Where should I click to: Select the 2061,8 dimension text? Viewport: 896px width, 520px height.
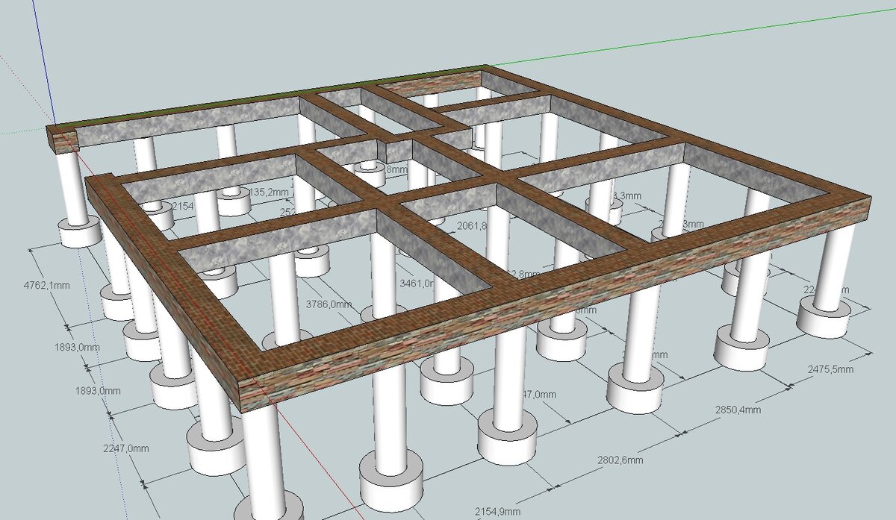pyautogui.click(x=472, y=225)
